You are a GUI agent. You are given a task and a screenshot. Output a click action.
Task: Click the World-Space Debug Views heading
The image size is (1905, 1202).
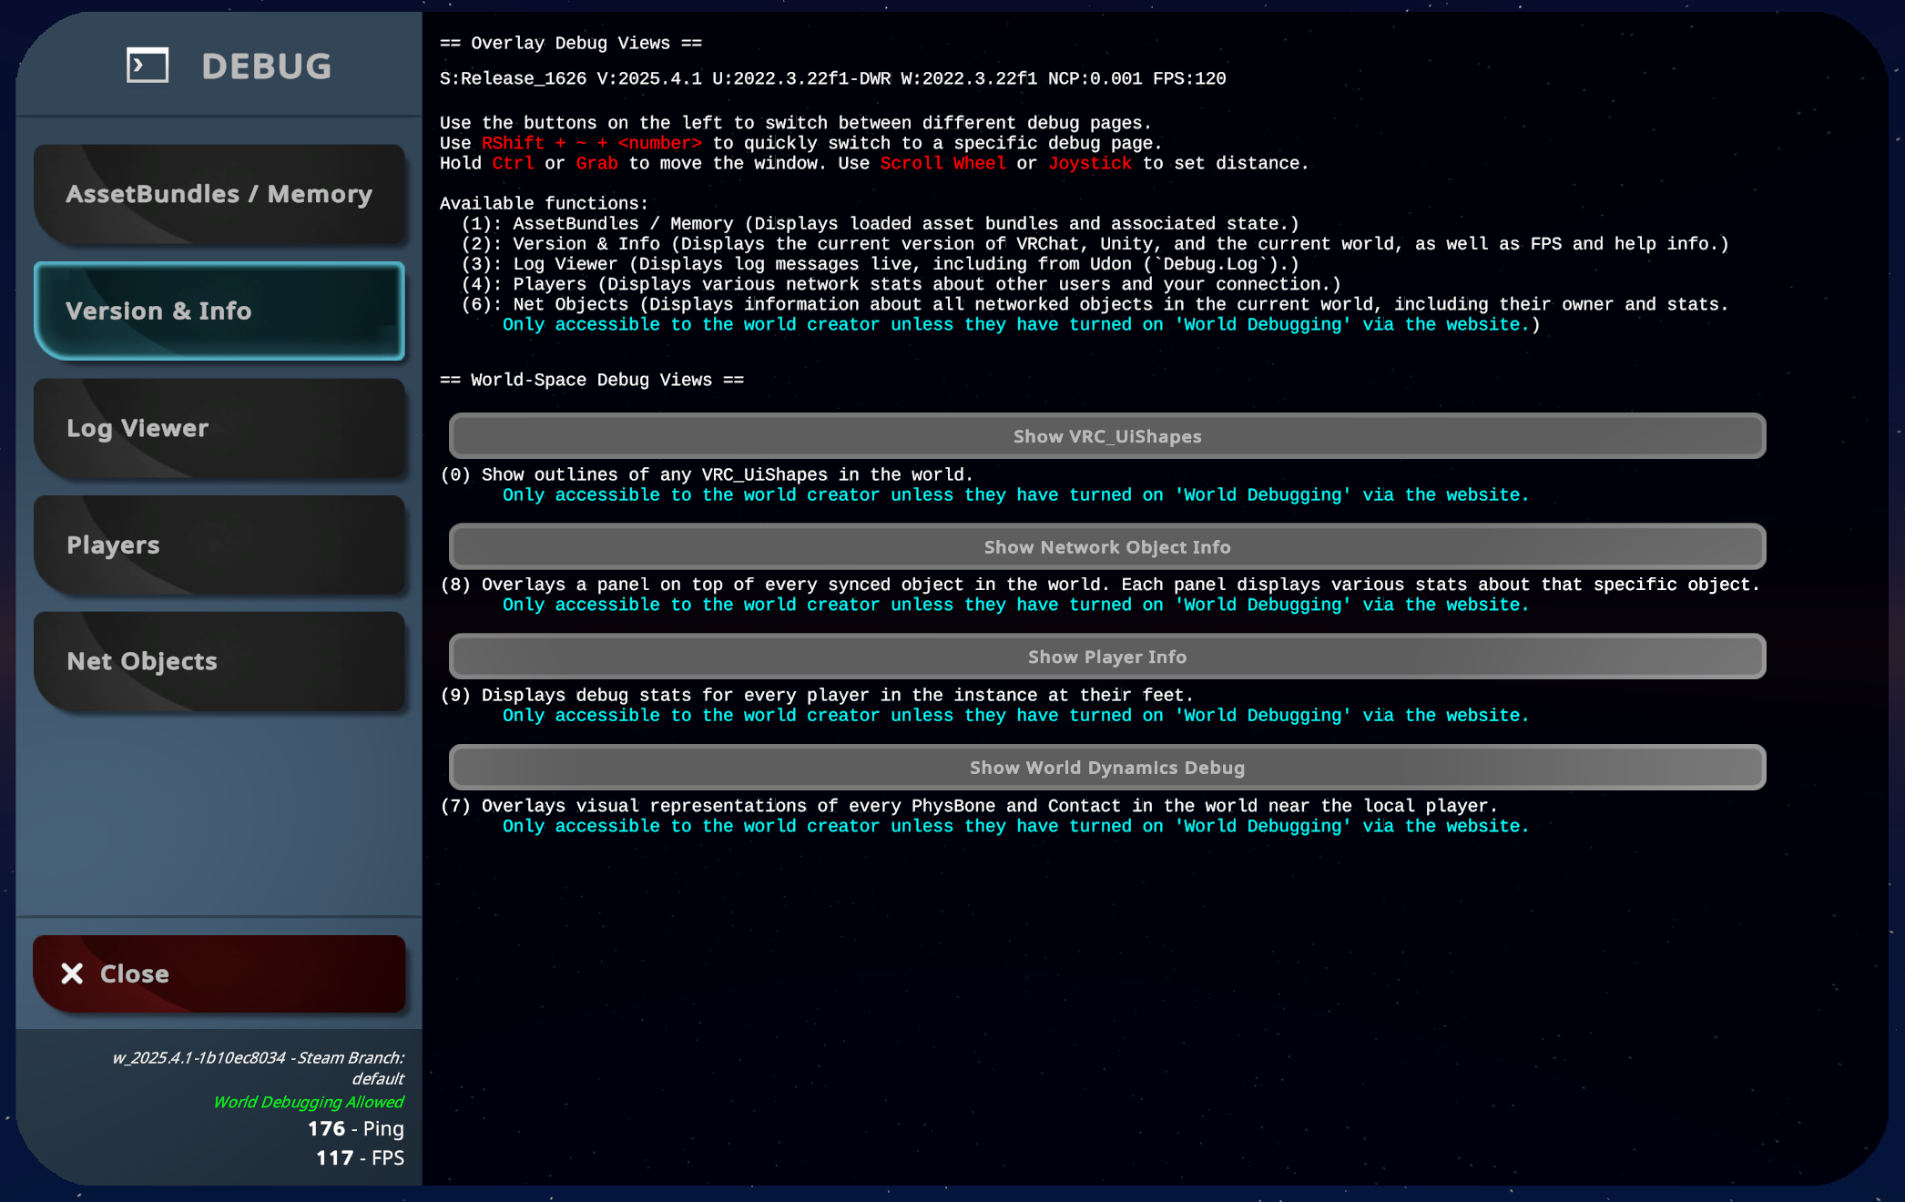(591, 380)
